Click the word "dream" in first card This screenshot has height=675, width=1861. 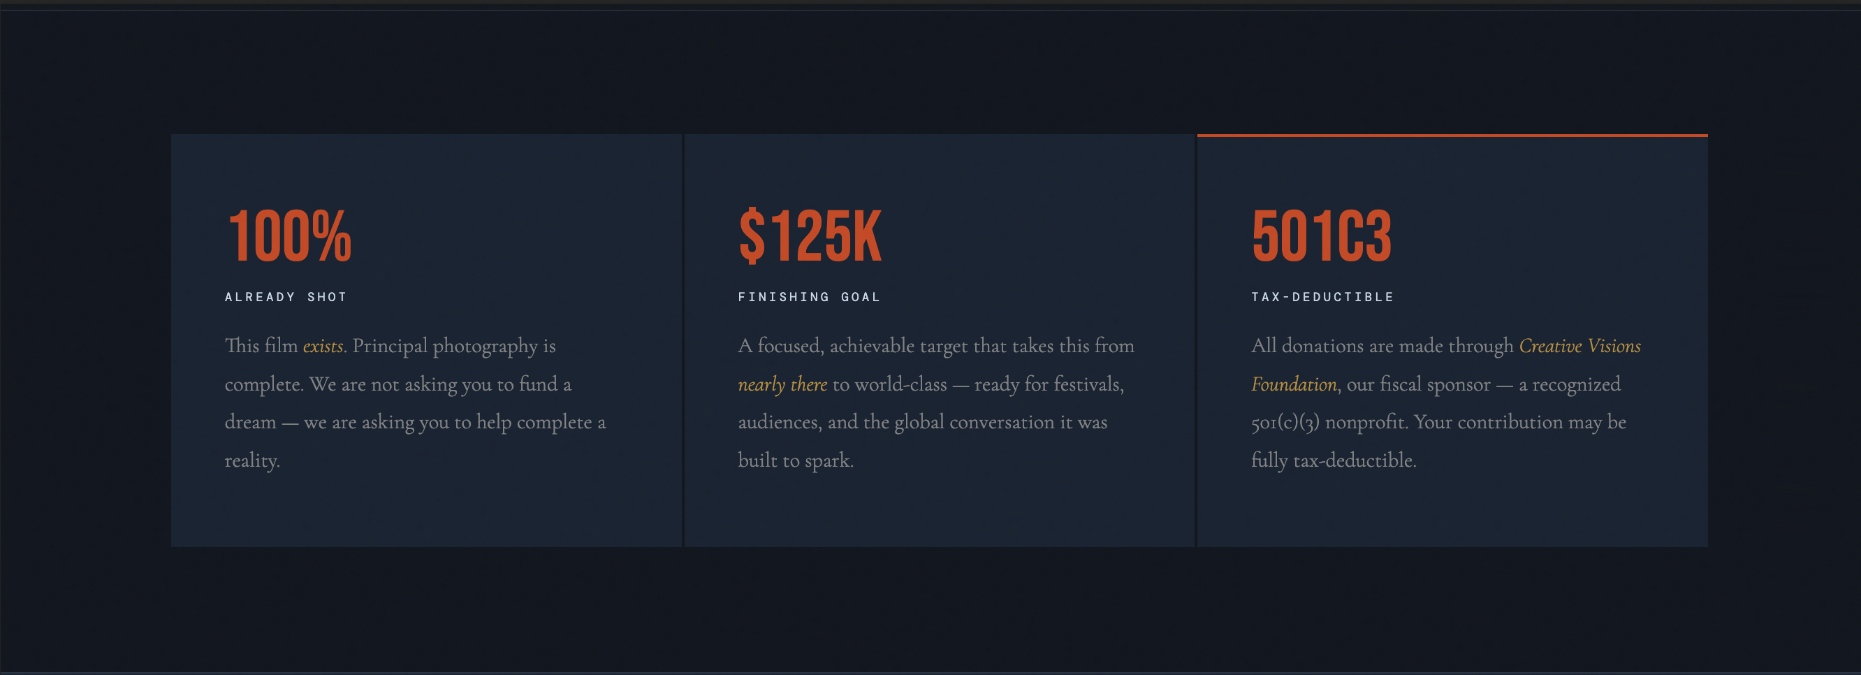pyautogui.click(x=250, y=422)
